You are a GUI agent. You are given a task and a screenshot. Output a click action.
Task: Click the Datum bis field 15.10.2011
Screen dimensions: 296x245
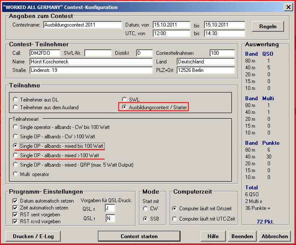(x=225, y=25)
